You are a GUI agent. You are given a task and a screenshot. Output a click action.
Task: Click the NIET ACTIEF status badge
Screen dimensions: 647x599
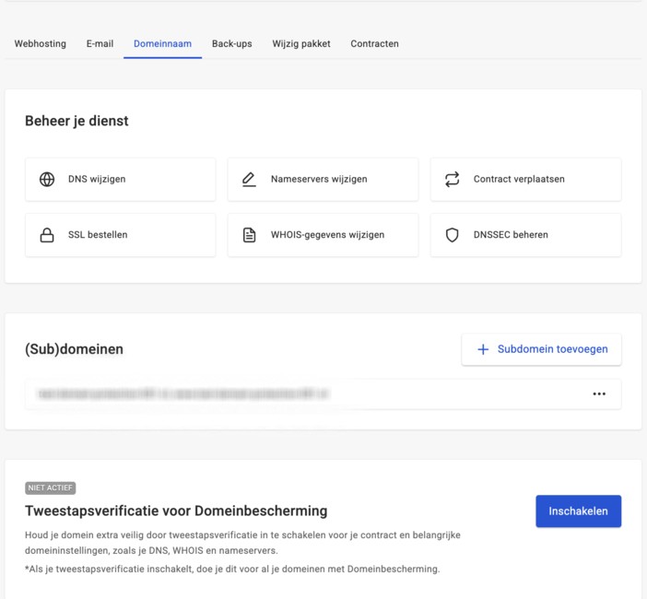(51, 488)
